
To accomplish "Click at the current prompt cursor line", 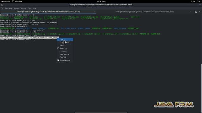I will [x=18, y=40].
